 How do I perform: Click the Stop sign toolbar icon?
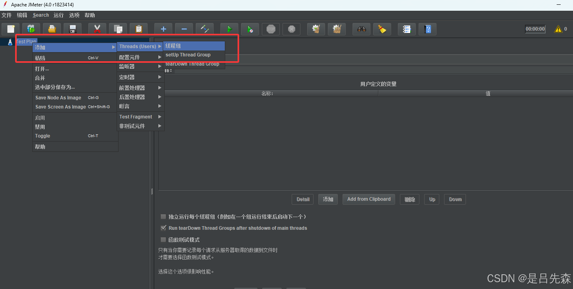pyautogui.click(x=271, y=29)
